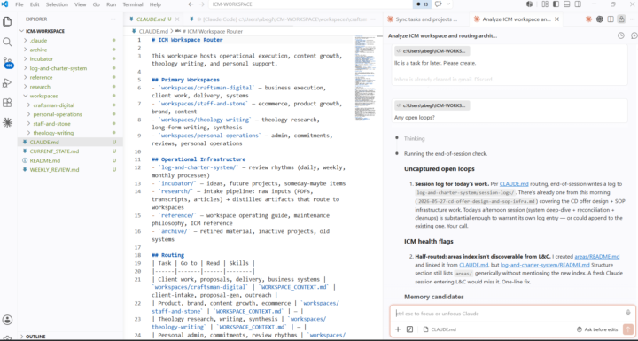Click the Explorer panel more actions ellipsis
The width and height of the screenshot is (638, 341).
[113, 19]
